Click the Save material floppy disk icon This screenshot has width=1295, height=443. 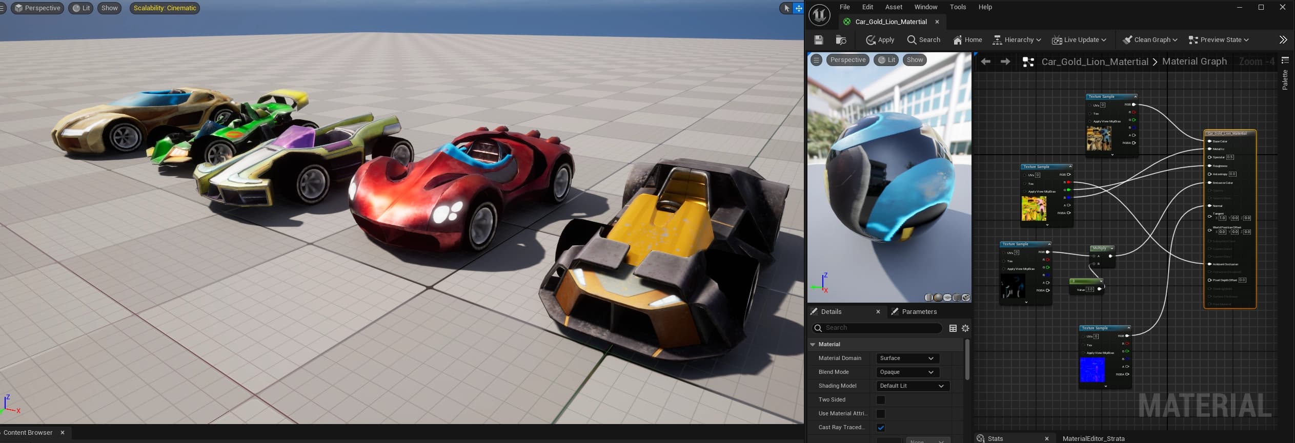point(818,40)
